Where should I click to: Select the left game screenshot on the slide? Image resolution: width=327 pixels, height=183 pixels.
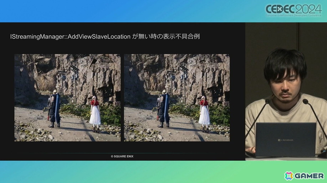[67, 98]
